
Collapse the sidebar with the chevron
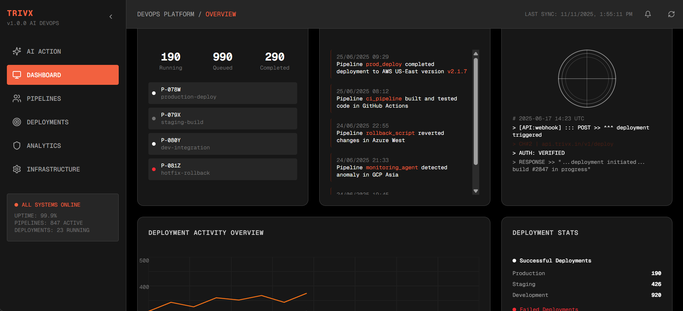coord(111,17)
